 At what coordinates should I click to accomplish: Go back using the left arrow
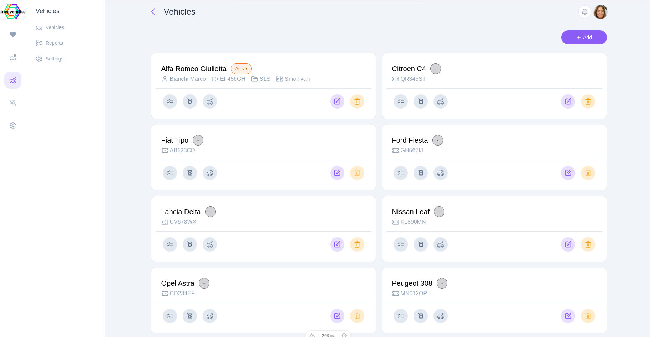153,12
